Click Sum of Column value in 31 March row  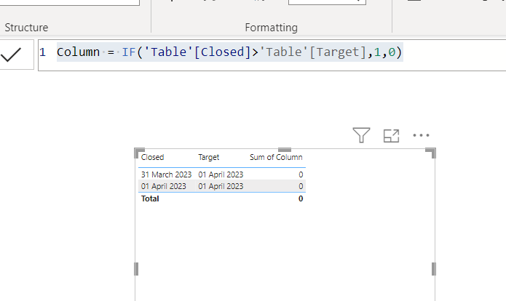click(301, 174)
